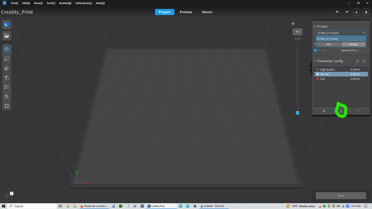
Task: Select the Scale tool
Action: coord(7,58)
